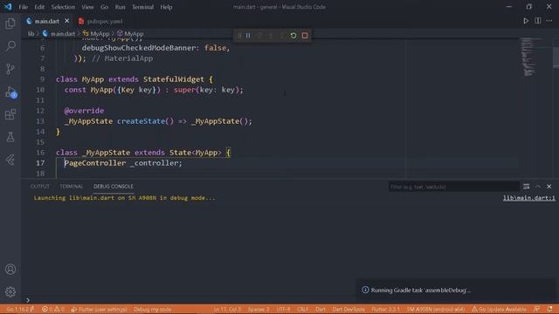The width and height of the screenshot is (559, 314).
Task: Open the editor More Actions ellipsis
Action: [x=549, y=21]
